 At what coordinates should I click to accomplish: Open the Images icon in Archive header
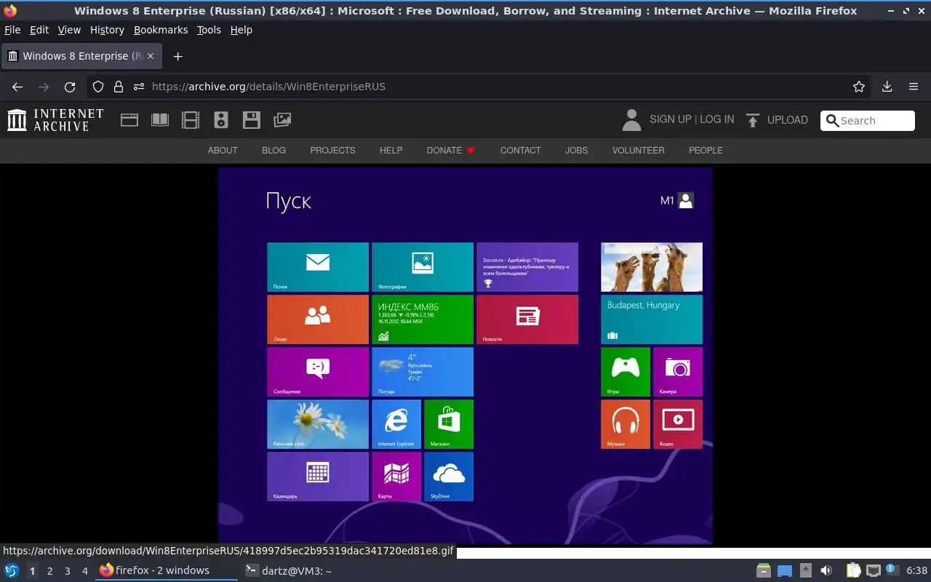click(282, 120)
